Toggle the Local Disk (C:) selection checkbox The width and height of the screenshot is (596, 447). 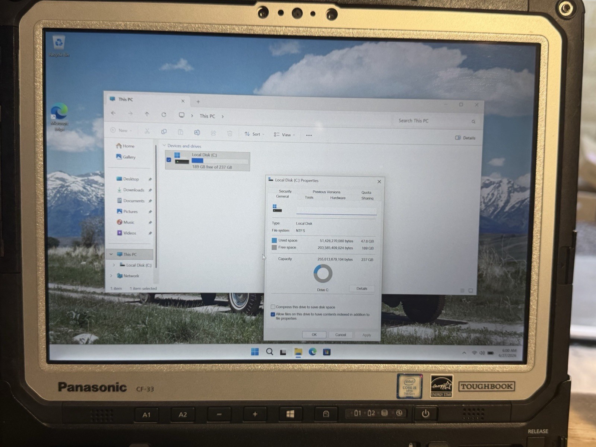click(x=169, y=160)
